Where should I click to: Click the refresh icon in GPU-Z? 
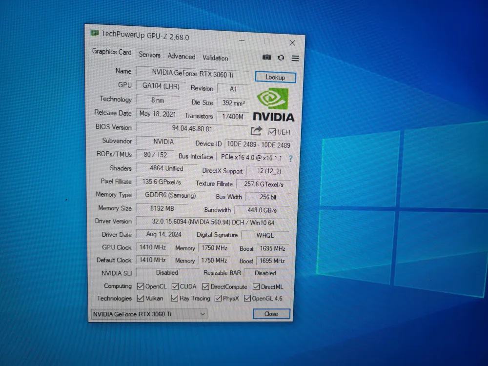[x=281, y=58]
